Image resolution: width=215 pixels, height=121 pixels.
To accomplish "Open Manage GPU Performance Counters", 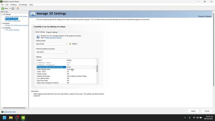I will [x=16, y=26].
